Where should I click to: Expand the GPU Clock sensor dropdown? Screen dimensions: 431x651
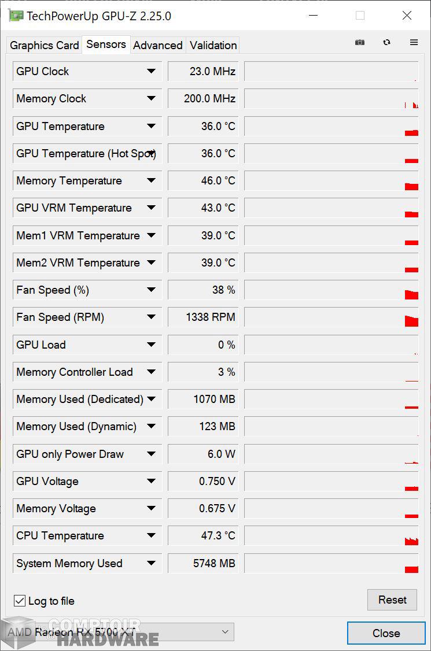[x=152, y=71]
